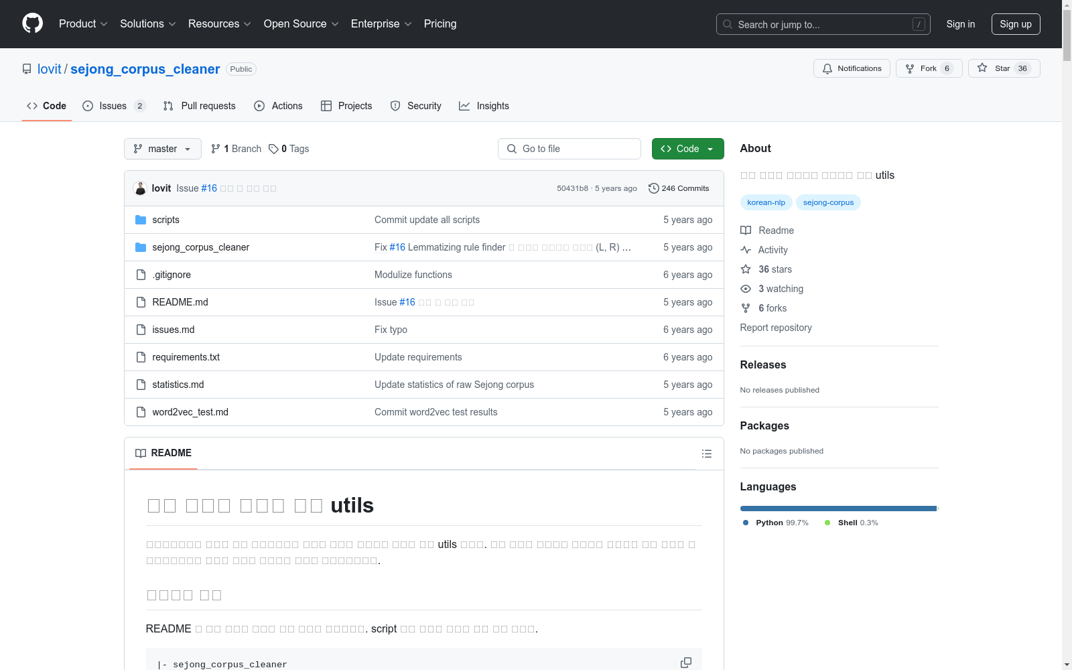The width and height of the screenshot is (1072, 670).
Task: Expand the Open Source menu
Action: (x=301, y=23)
